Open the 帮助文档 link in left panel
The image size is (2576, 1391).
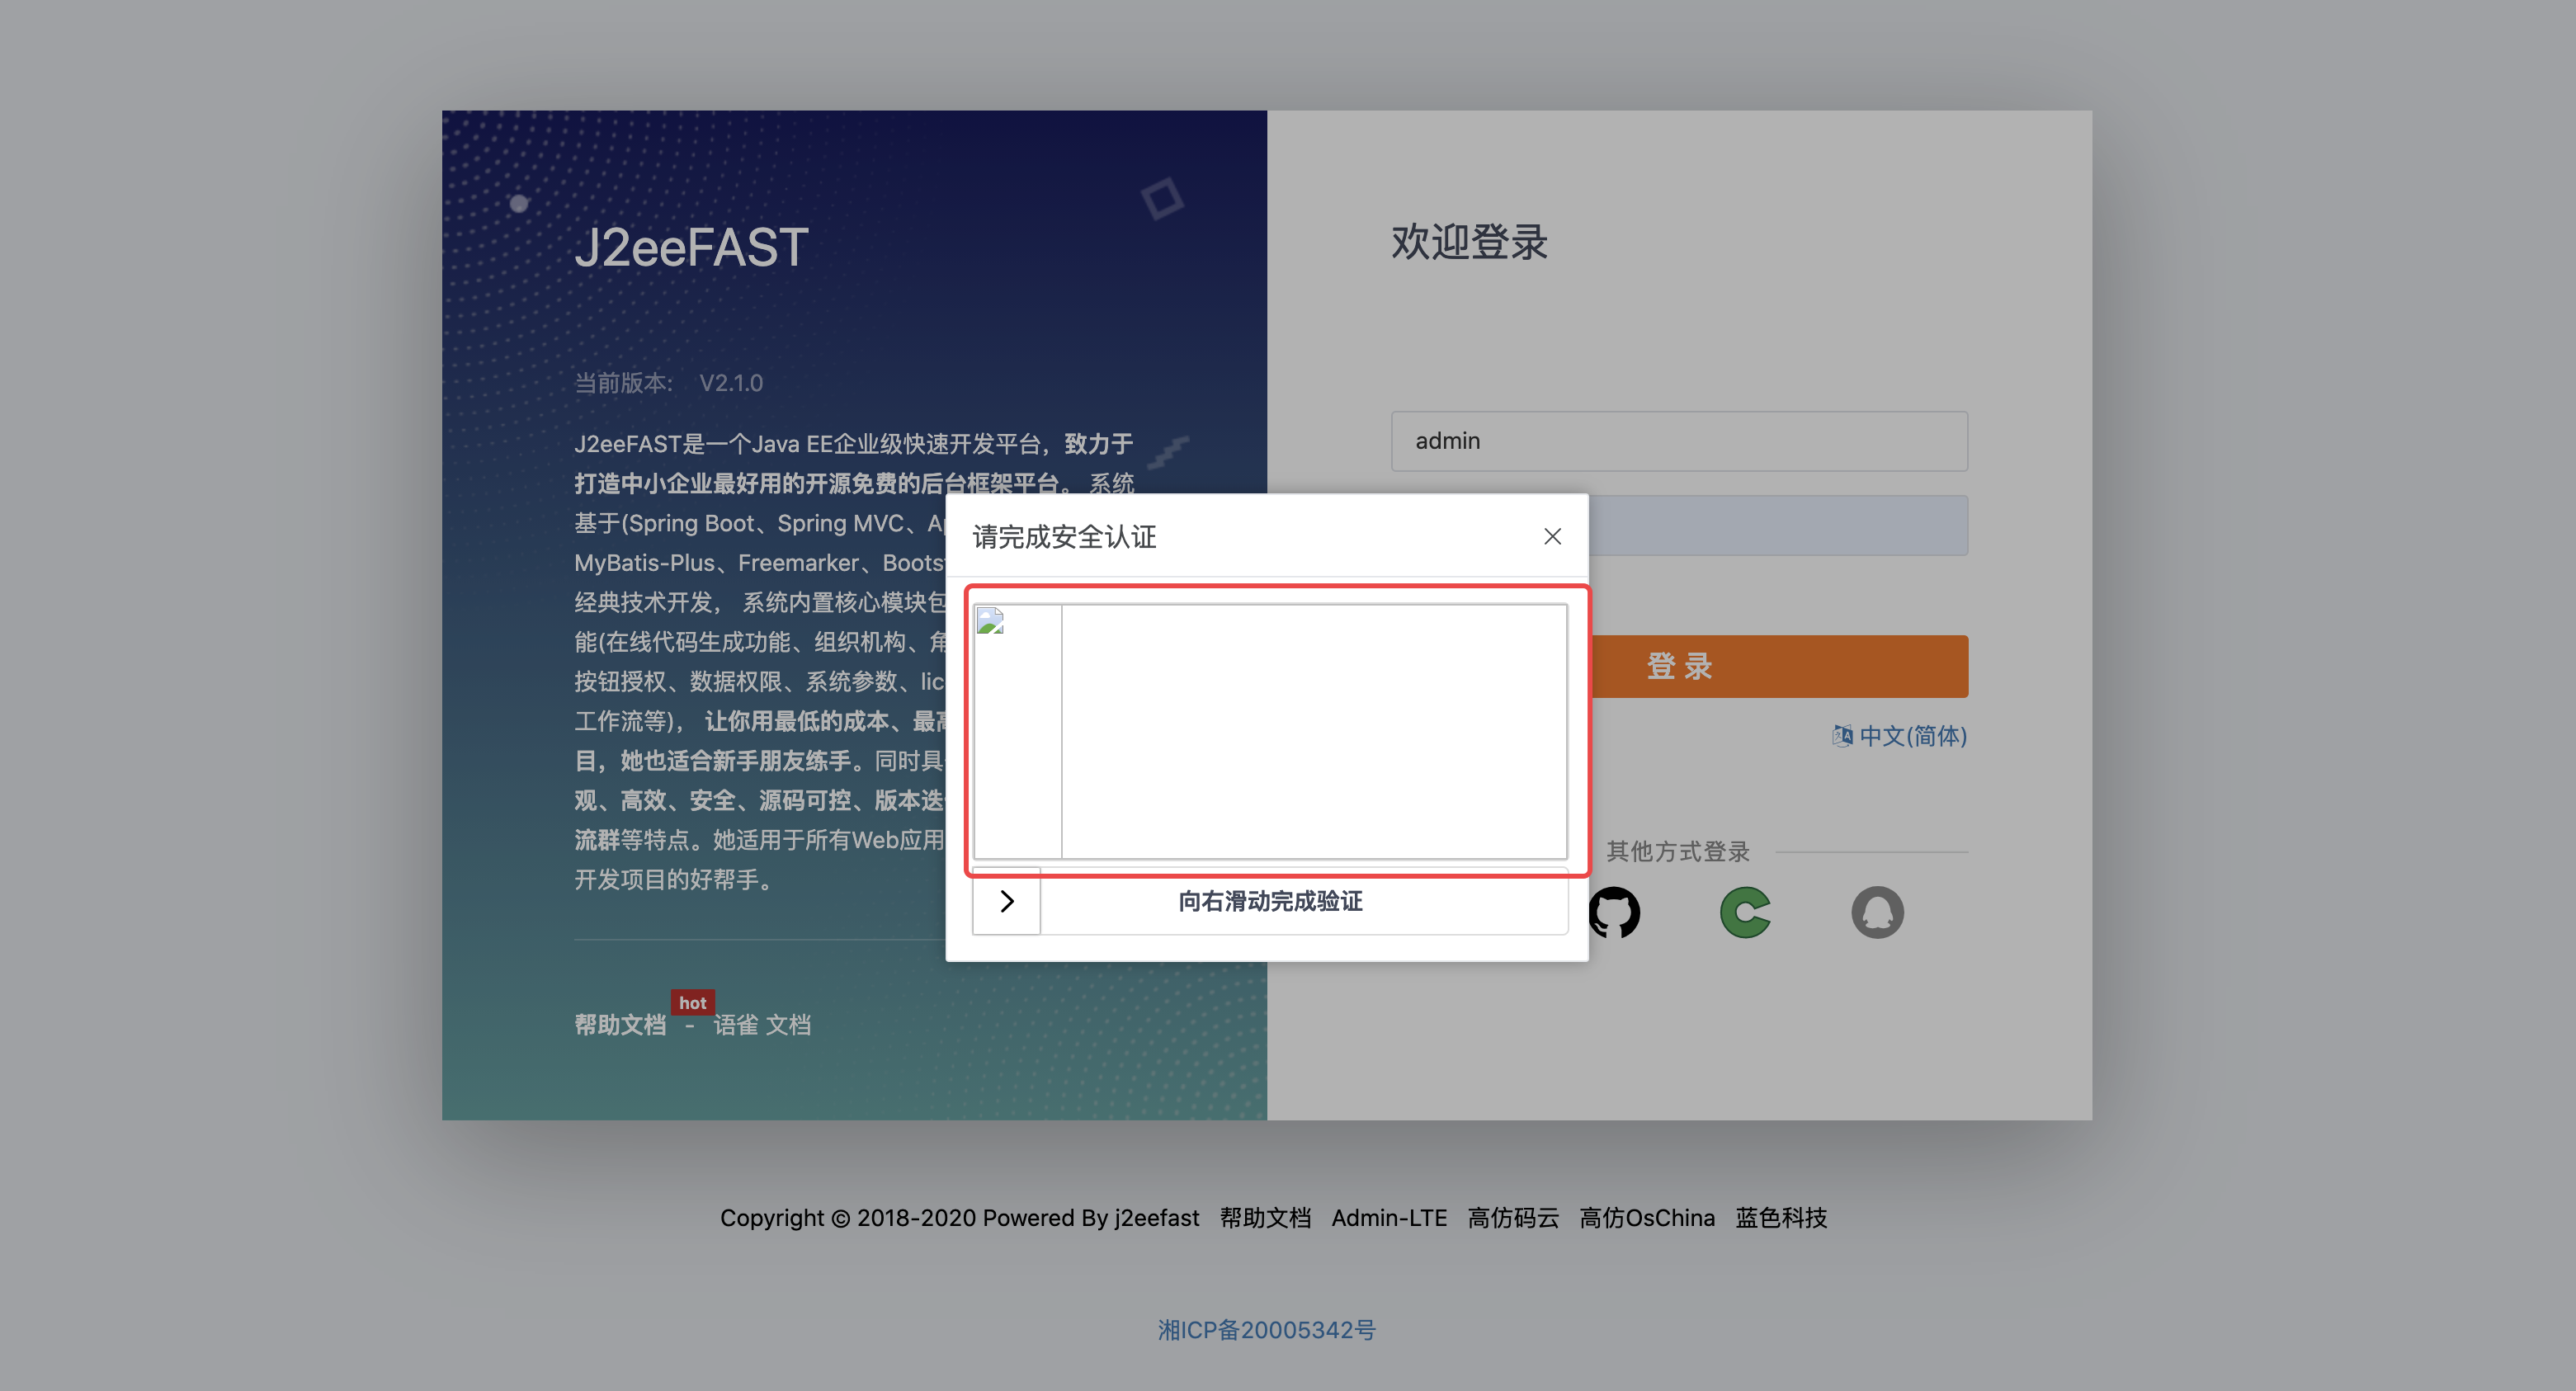(x=620, y=1025)
